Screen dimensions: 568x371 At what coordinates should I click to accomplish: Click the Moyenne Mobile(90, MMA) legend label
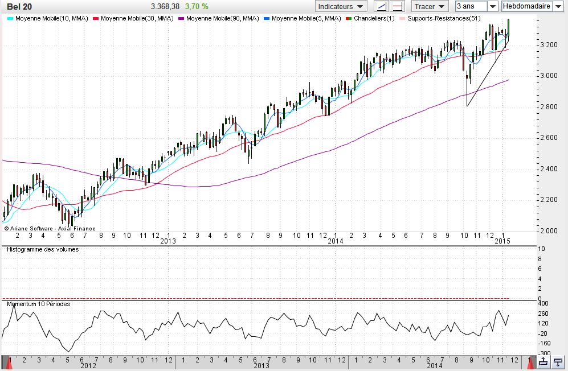222,19
